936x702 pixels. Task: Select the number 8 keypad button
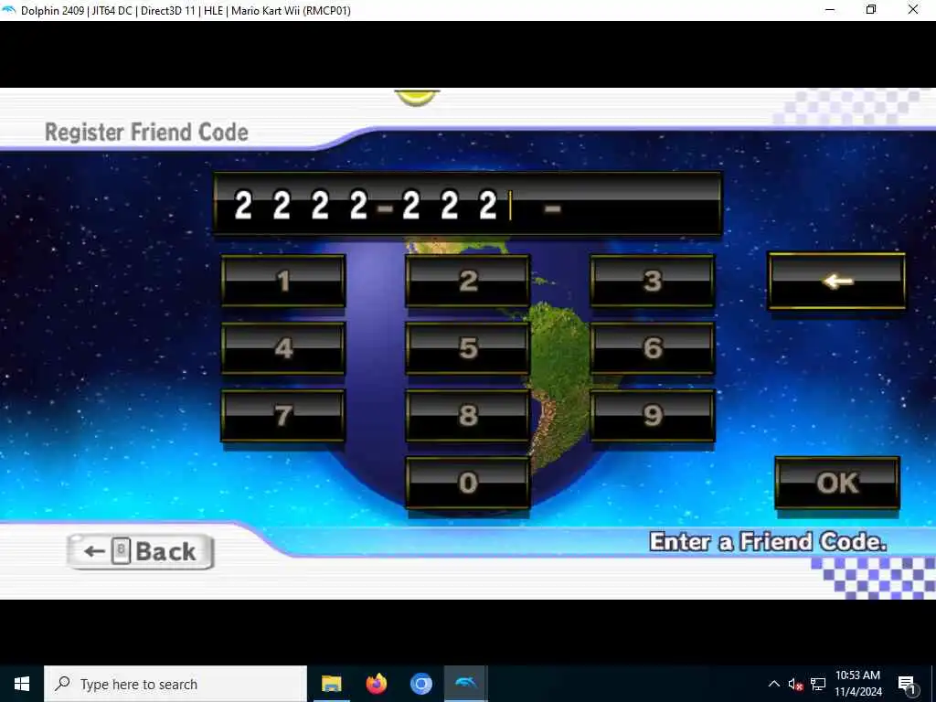coord(468,416)
